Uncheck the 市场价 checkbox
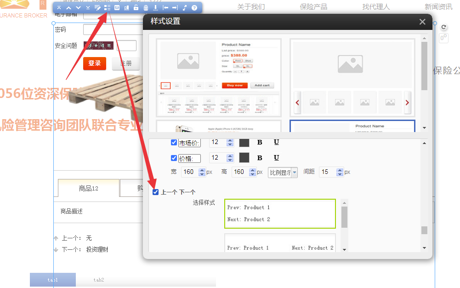 174,143
